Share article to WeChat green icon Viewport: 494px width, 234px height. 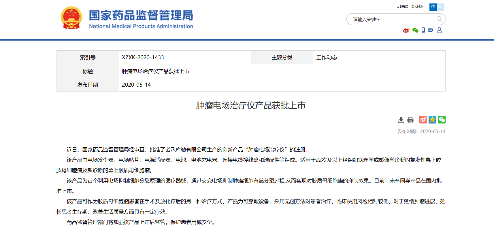click(x=442, y=119)
